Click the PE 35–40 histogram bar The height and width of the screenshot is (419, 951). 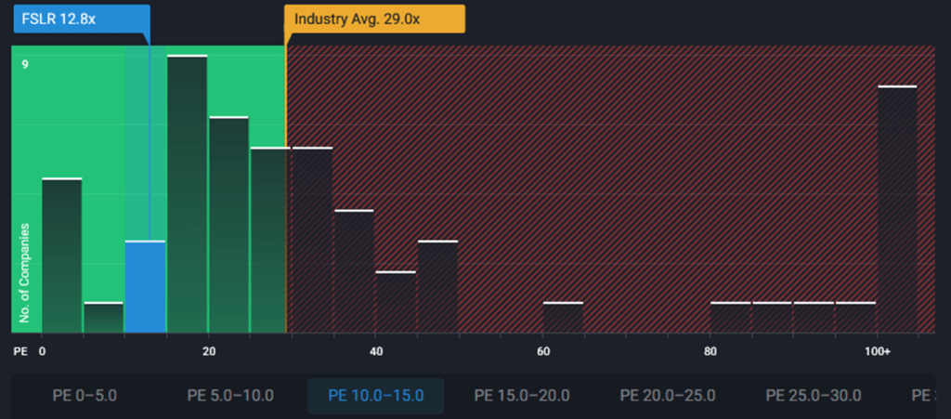[354, 271]
